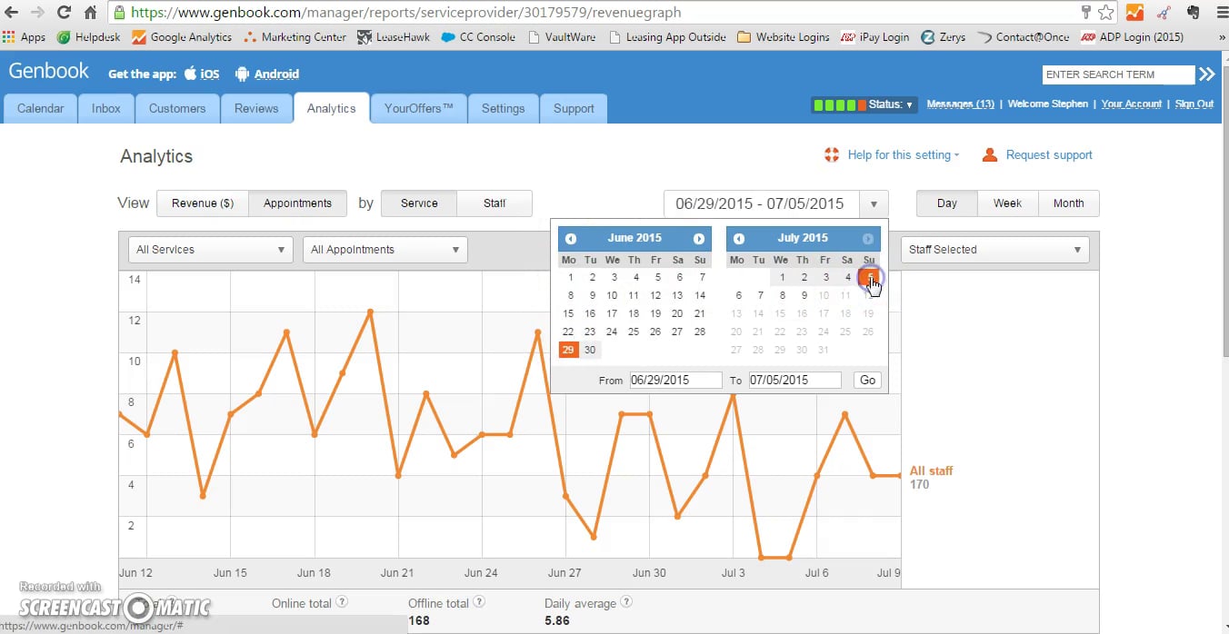This screenshot has height=634, width=1229.
Task: Click the Genbook logo
Action: pos(49,72)
